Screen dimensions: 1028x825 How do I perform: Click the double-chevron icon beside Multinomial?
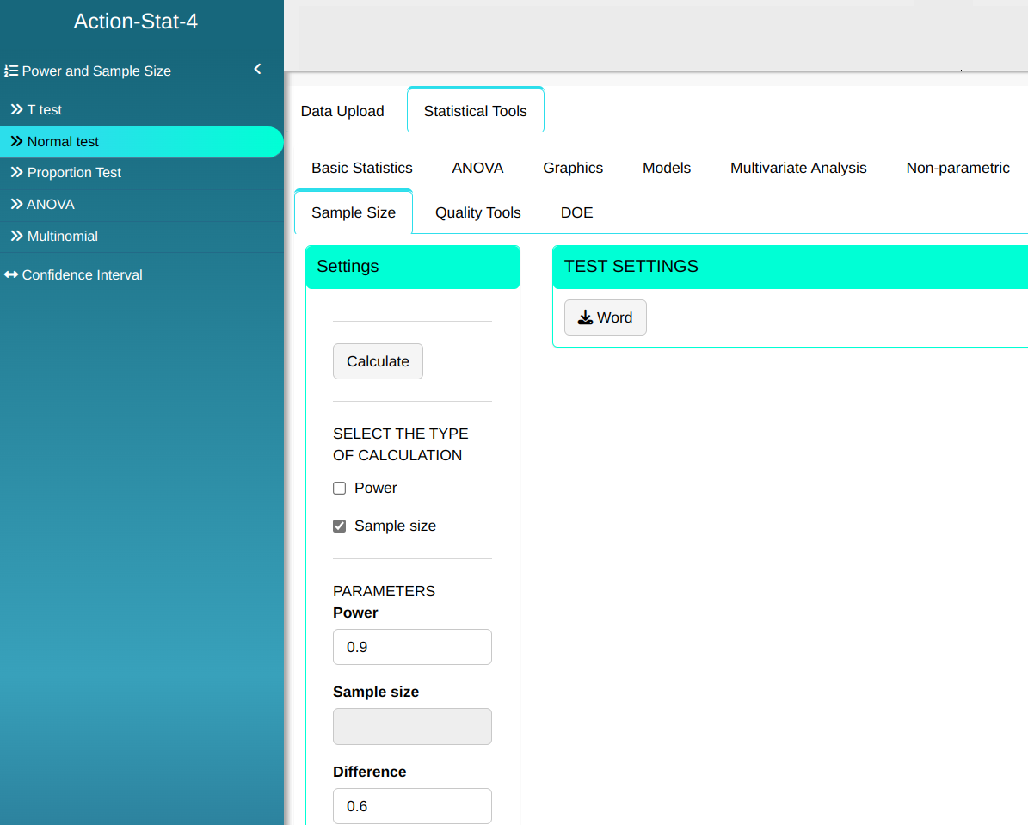16,237
